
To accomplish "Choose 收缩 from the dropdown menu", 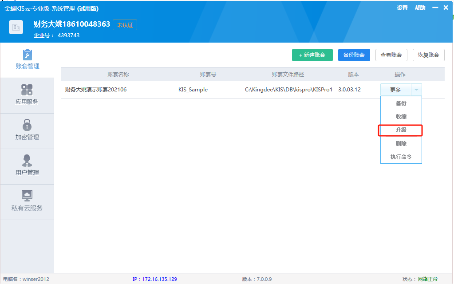I will click(x=401, y=117).
